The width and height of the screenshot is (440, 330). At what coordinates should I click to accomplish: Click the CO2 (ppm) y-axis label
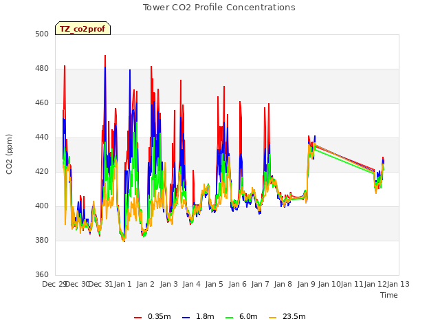pyautogui.click(x=9, y=154)
